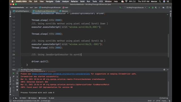This screenshot has height=102, width=181.
Task: Collapse the main method fold marker
Action: tap(21, 65)
